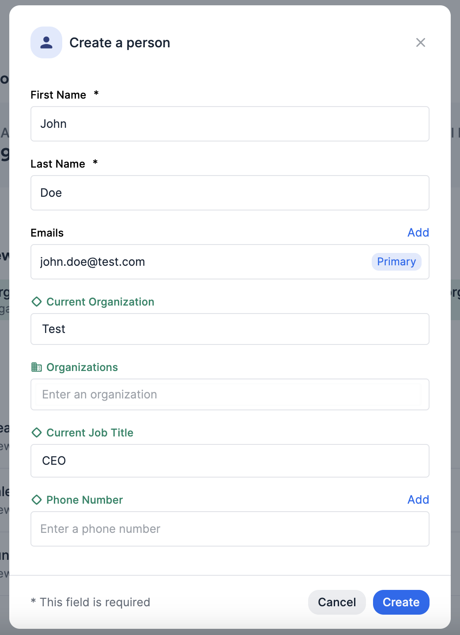Click the diamond icon beside Phone Number
Image resolution: width=460 pixels, height=635 pixels.
[37, 500]
